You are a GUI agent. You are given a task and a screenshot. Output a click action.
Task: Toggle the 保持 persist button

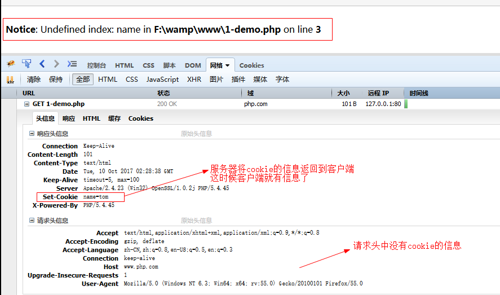point(56,80)
